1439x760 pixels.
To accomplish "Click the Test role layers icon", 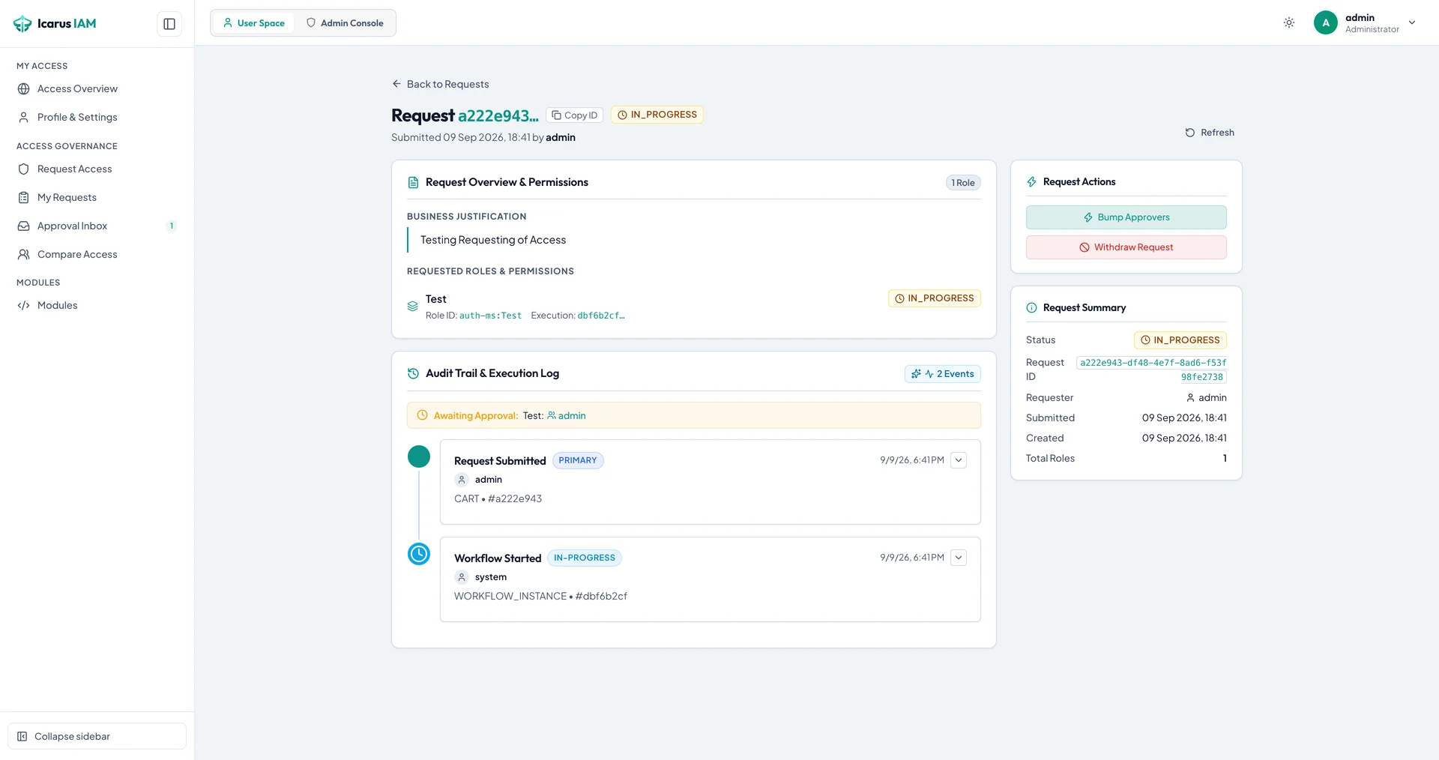I will tap(412, 306).
